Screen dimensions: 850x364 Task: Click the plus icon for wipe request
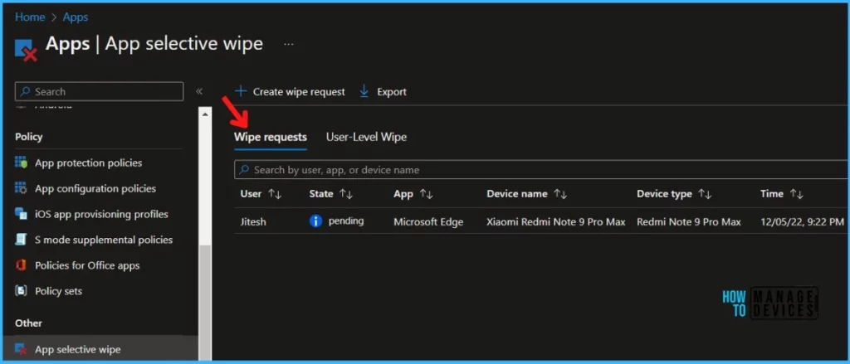point(241,91)
